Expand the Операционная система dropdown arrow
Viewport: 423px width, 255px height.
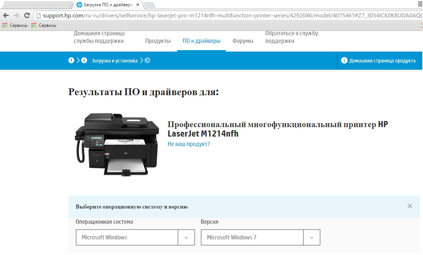point(186,238)
